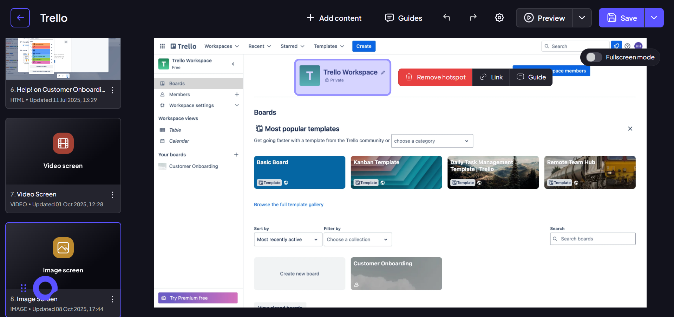Select the screen 6 thumbnail preview
Viewport: 674px width, 317px height.
pyautogui.click(x=63, y=59)
